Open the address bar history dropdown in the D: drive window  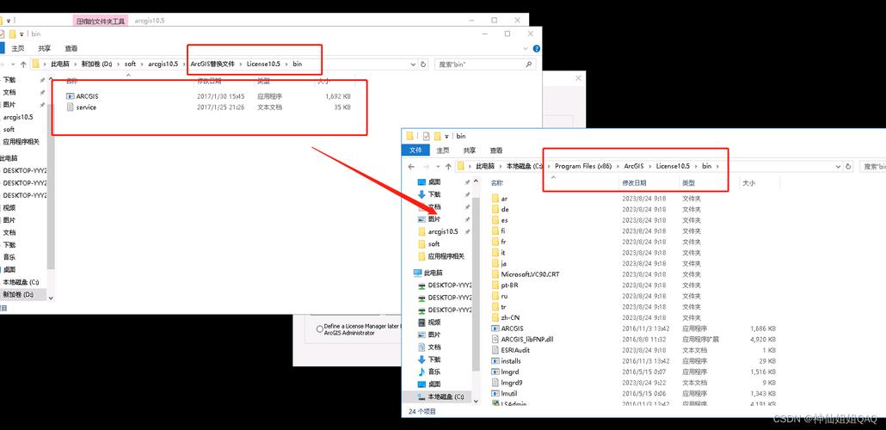414,64
